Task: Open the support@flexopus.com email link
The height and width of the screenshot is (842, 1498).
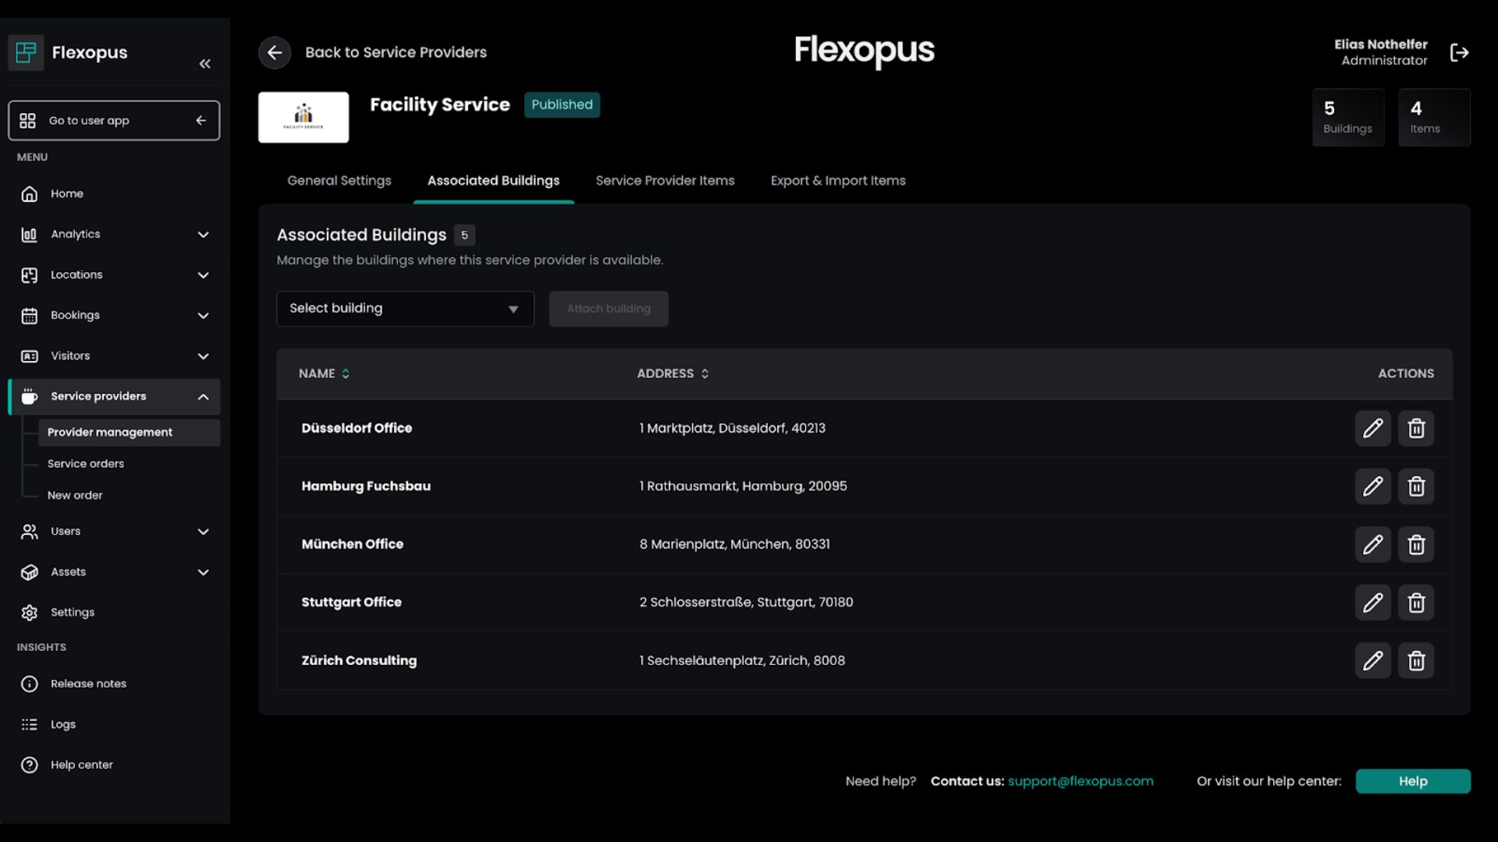Action: (1081, 780)
